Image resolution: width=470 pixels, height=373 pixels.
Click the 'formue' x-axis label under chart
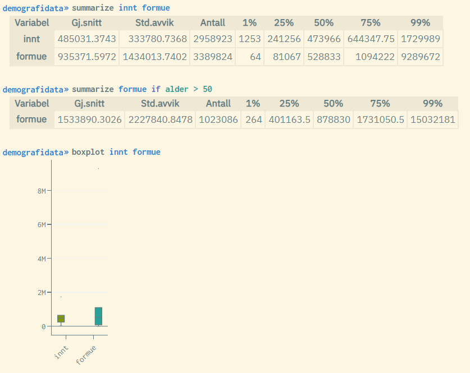[x=86, y=354]
